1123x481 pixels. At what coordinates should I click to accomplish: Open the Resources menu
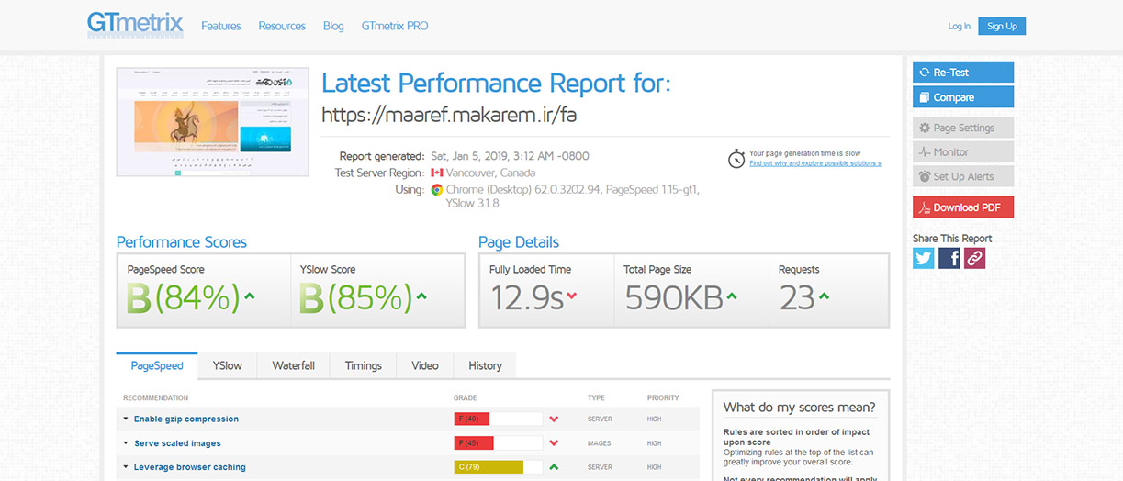pos(282,26)
